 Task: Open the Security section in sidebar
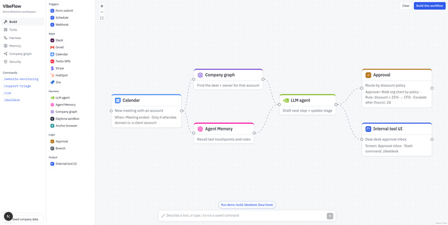coord(23,62)
